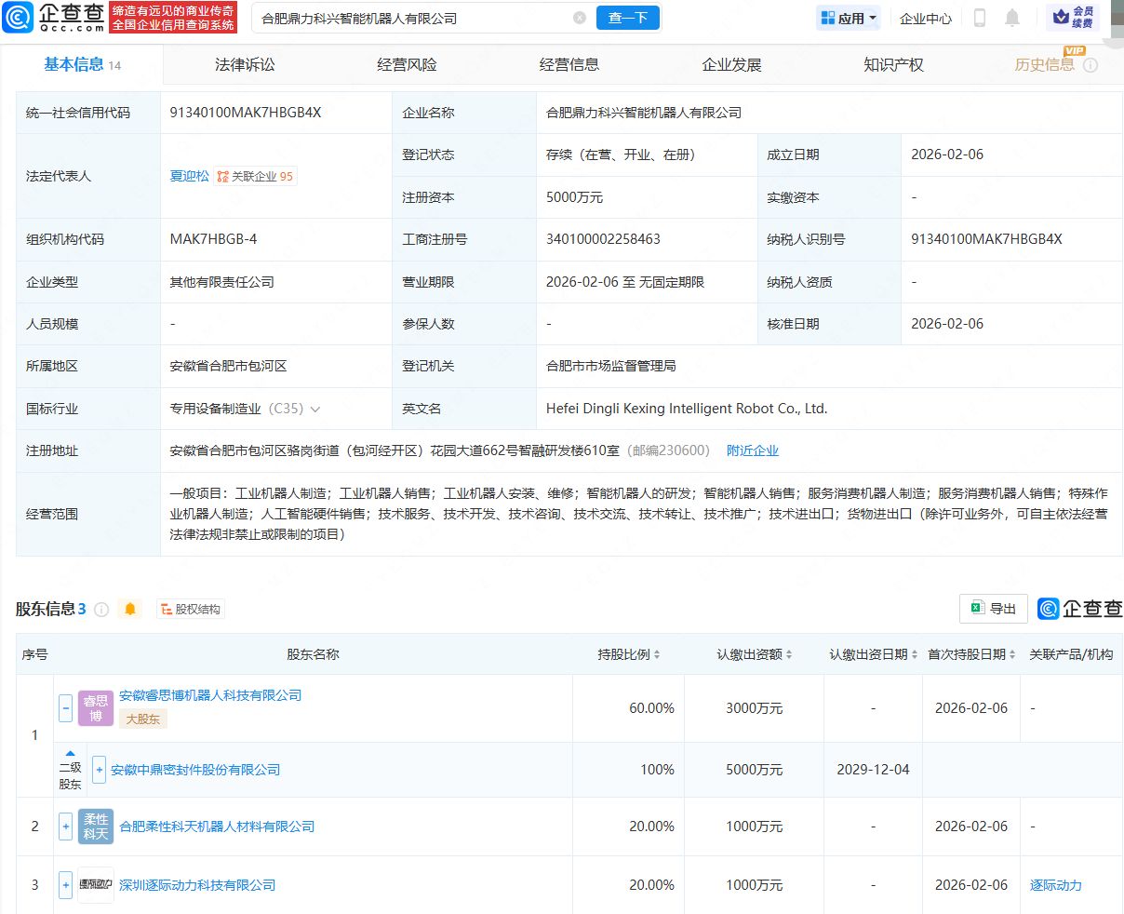
Task: Click the 查一下 search button
Action: tap(627, 18)
